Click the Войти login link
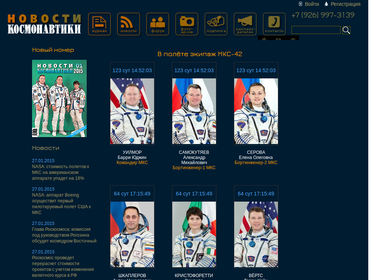The height and width of the screenshot is (280, 373). pyautogui.click(x=311, y=4)
